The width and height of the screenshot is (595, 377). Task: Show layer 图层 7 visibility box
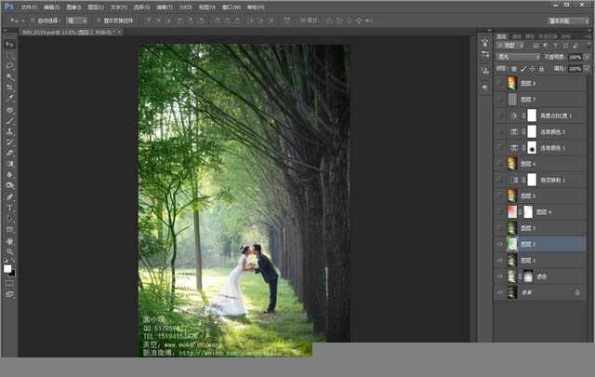pos(500,100)
